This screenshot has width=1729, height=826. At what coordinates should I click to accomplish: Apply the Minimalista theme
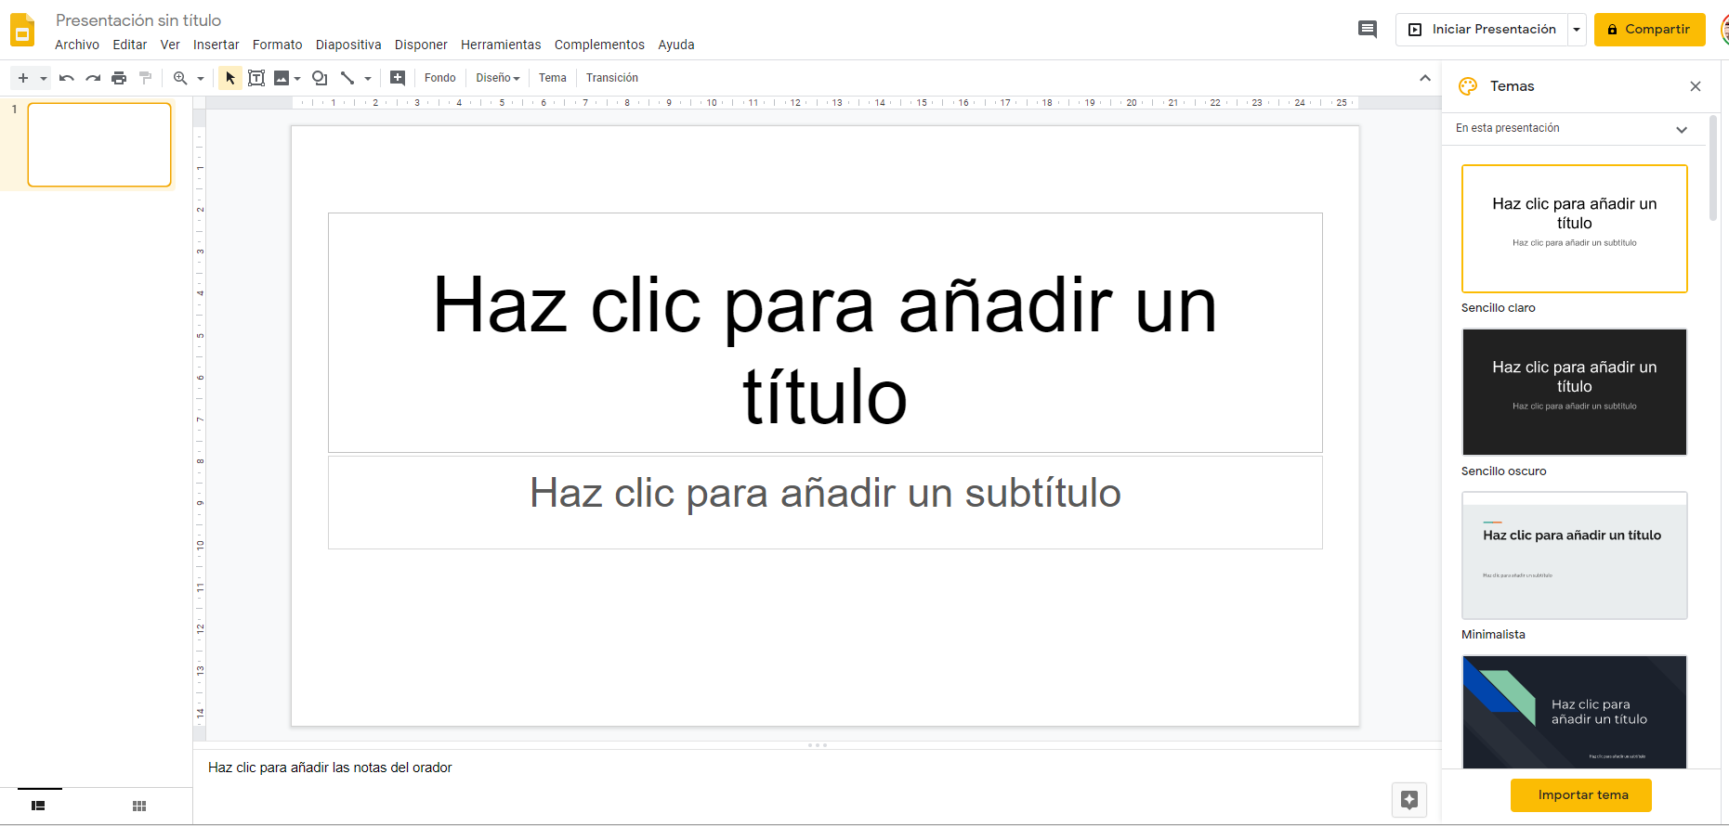1575,555
